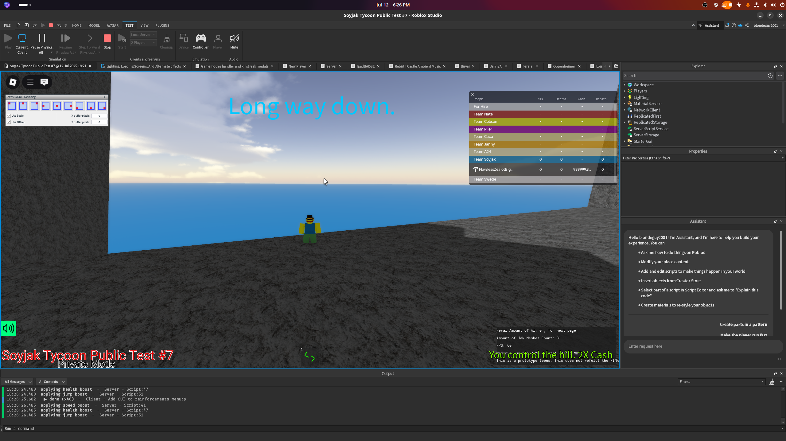The width and height of the screenshot is (786, 441).
Task: Open the in-game hamburger menu
Action: (x=30, y=82)
